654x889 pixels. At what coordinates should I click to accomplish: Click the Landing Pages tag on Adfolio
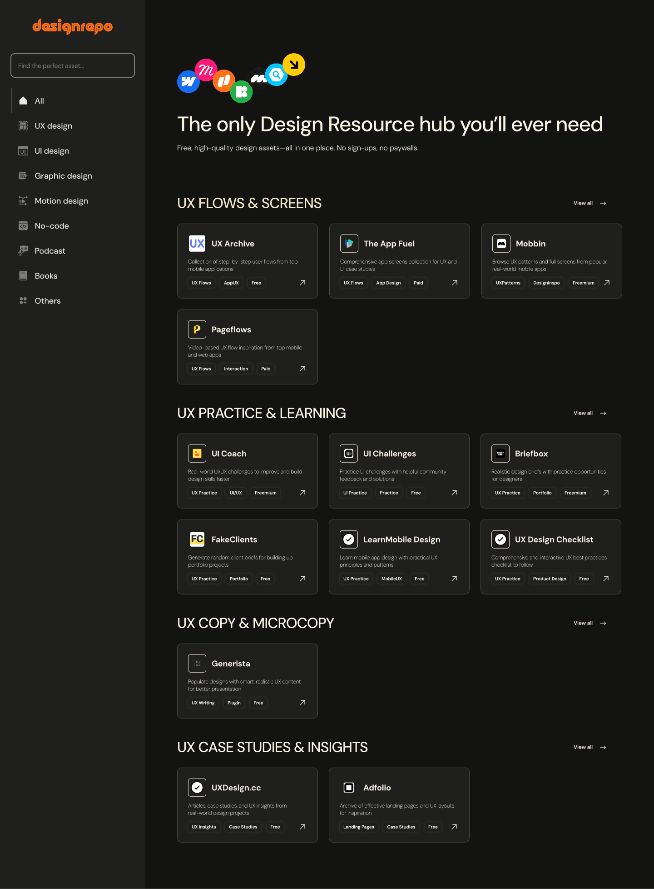[x=359, y=827]
